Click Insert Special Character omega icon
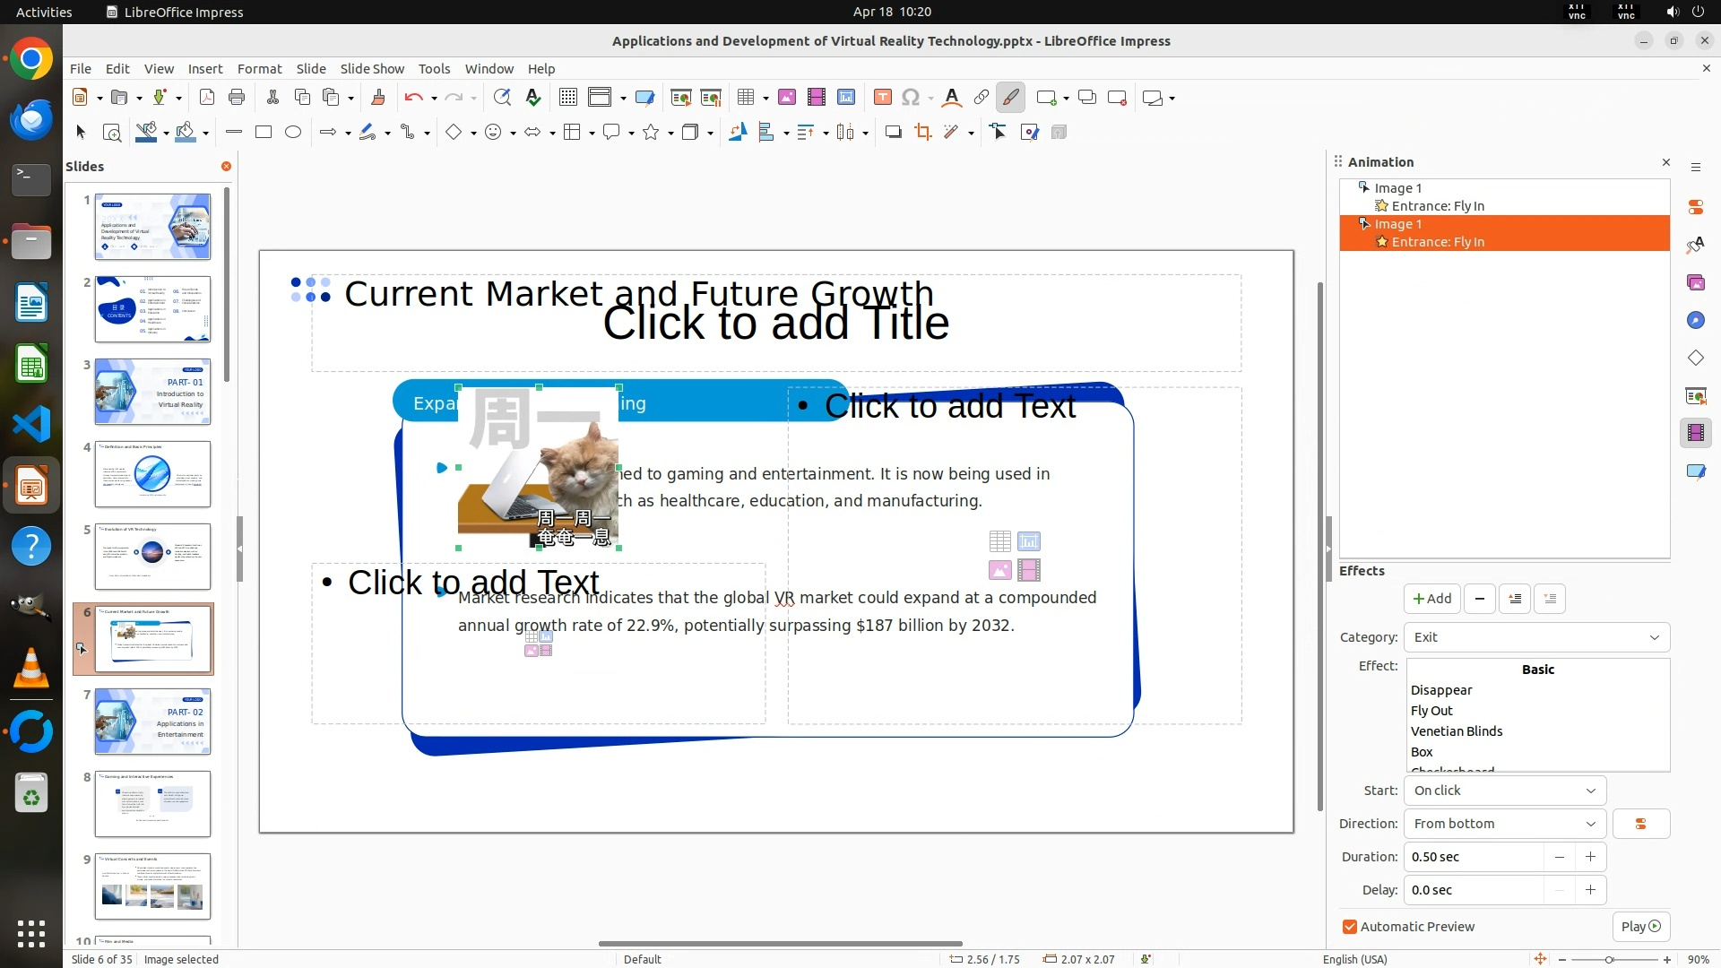1721x968 pixels. tap(911, 98)
